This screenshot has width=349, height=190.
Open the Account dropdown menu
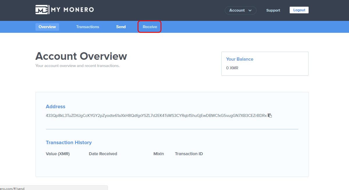[x=241, y=10]
